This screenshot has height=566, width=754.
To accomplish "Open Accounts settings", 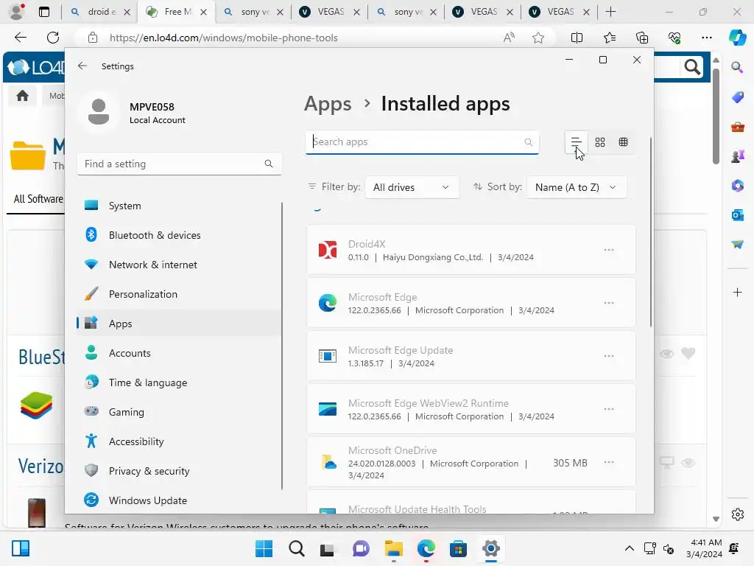I will pos(179,353).
